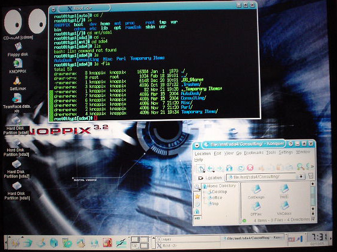Open the Location menu in Konqueror

[202, 153]
